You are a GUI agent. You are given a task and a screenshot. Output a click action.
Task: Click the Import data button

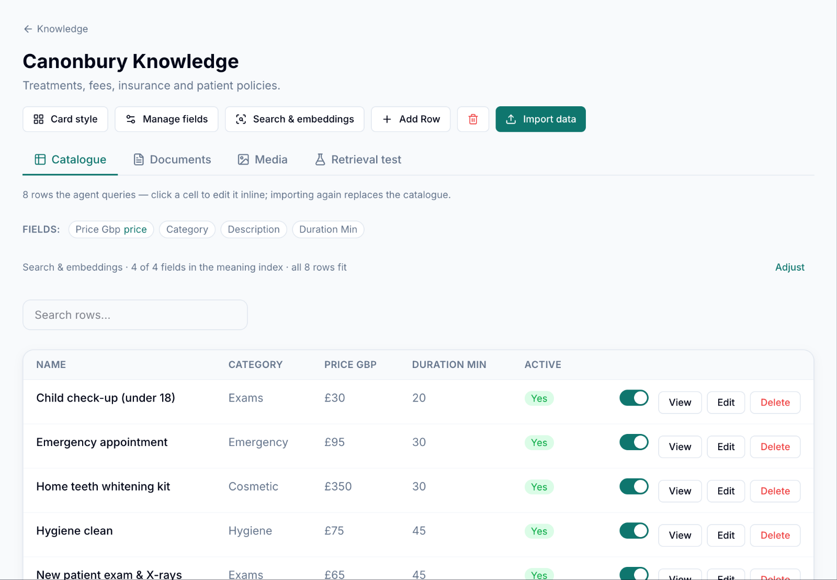540,119
